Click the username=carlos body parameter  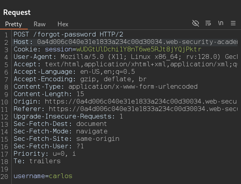pyautogui.click(x=43, y=176)
